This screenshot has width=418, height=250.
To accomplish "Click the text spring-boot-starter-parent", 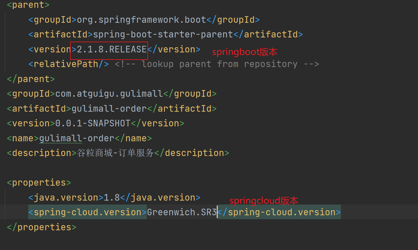I will click(163, 35).
